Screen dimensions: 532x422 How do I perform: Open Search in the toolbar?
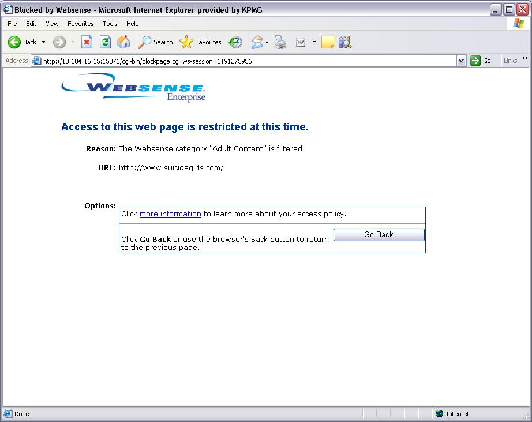(156, 42)
